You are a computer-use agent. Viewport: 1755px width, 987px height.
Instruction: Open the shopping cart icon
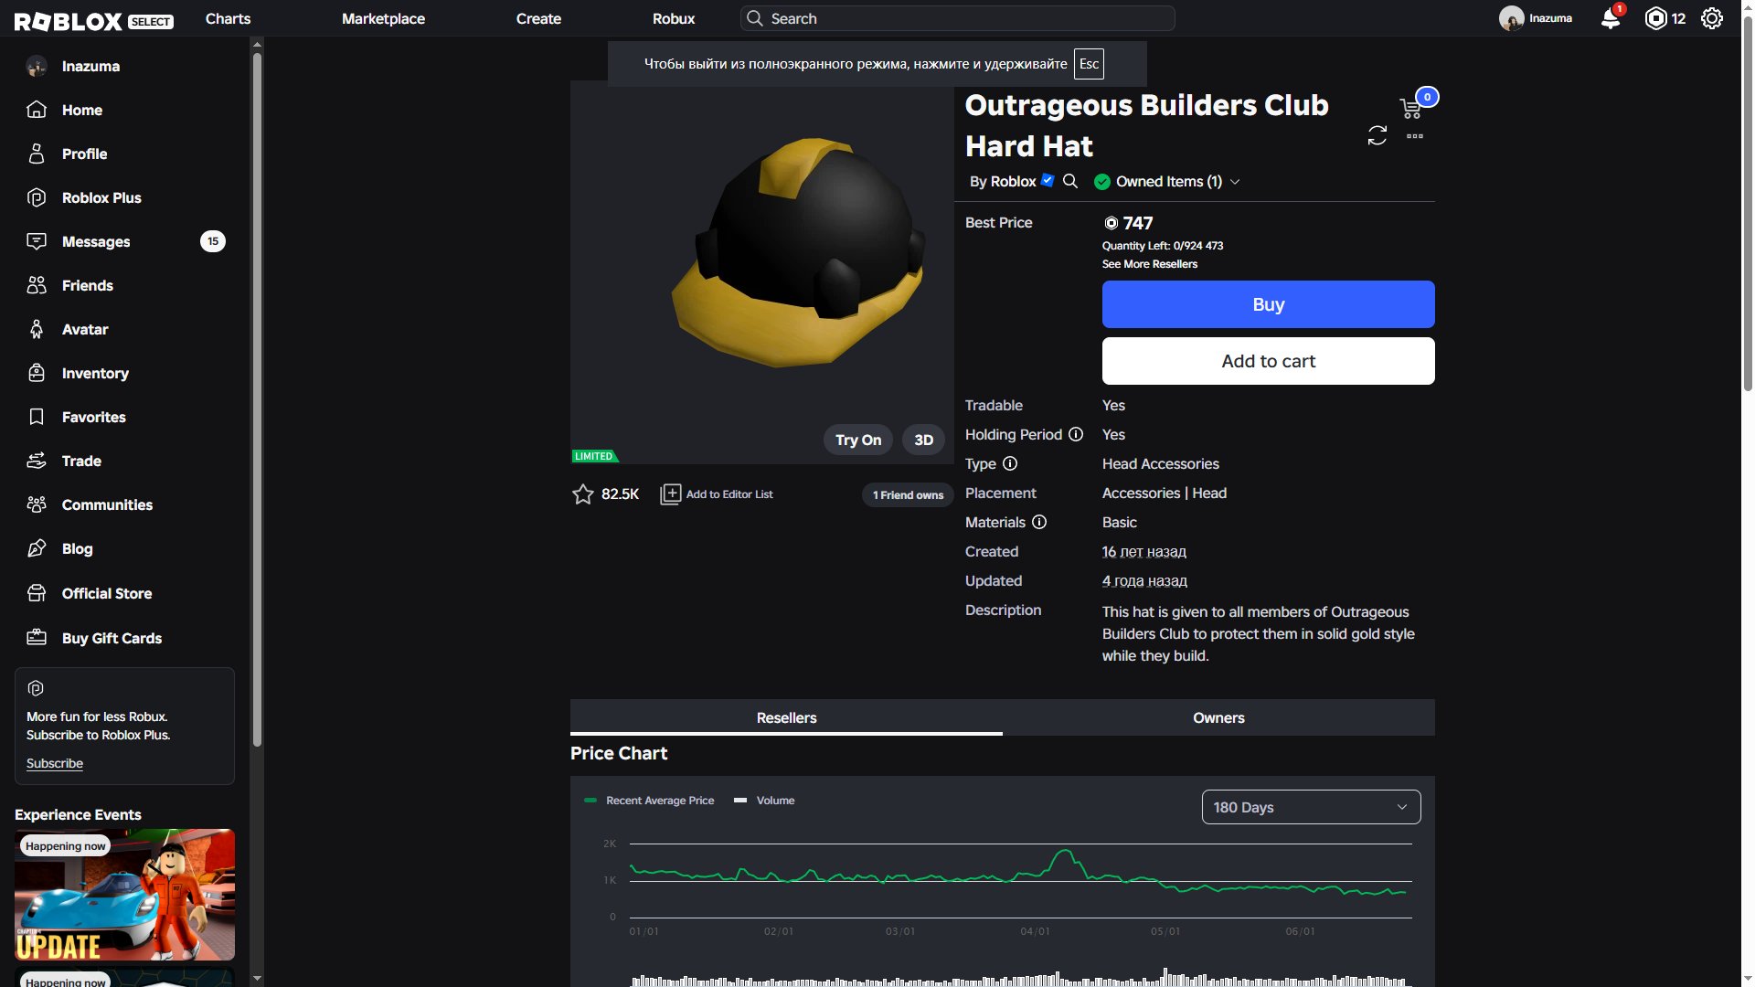coord(1410,108)
